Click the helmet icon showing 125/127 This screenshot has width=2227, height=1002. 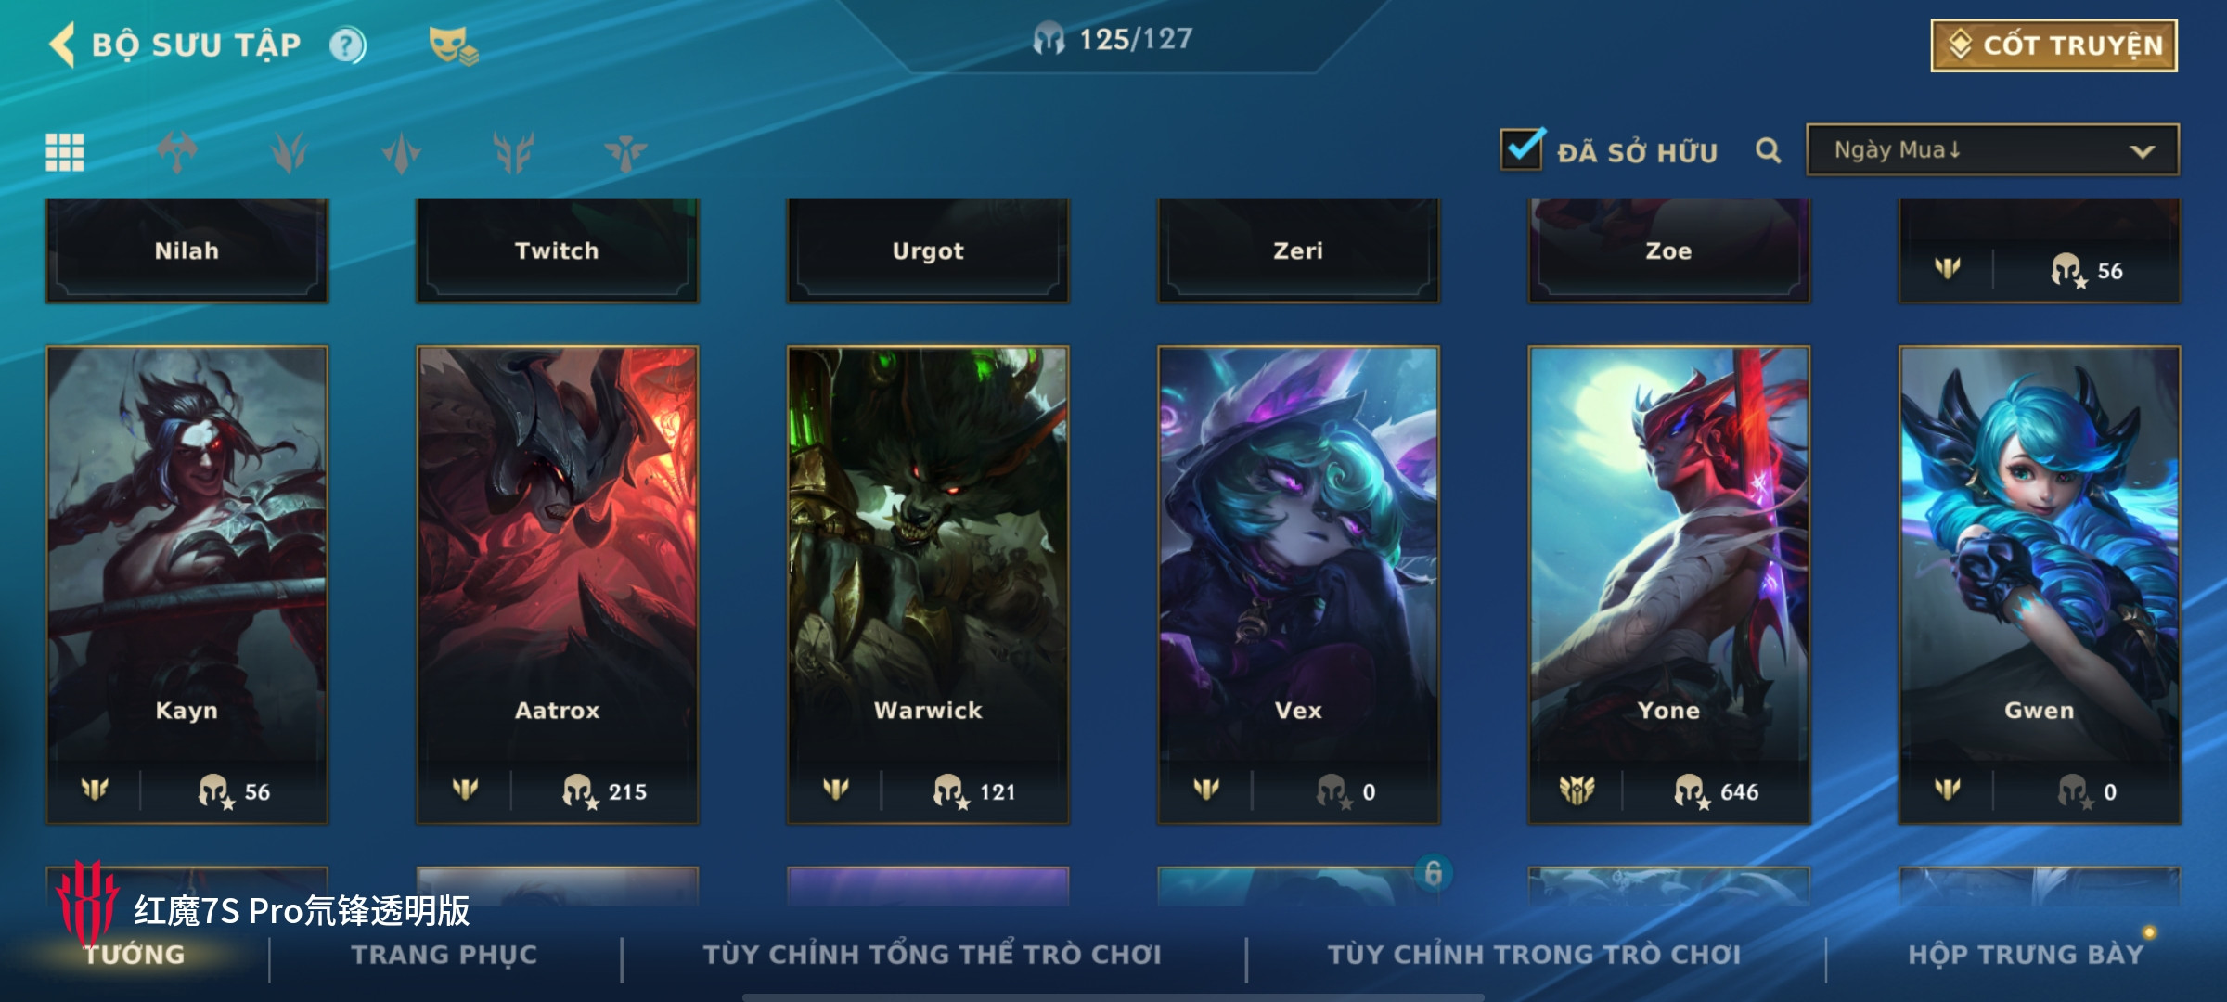point(1049,39)
